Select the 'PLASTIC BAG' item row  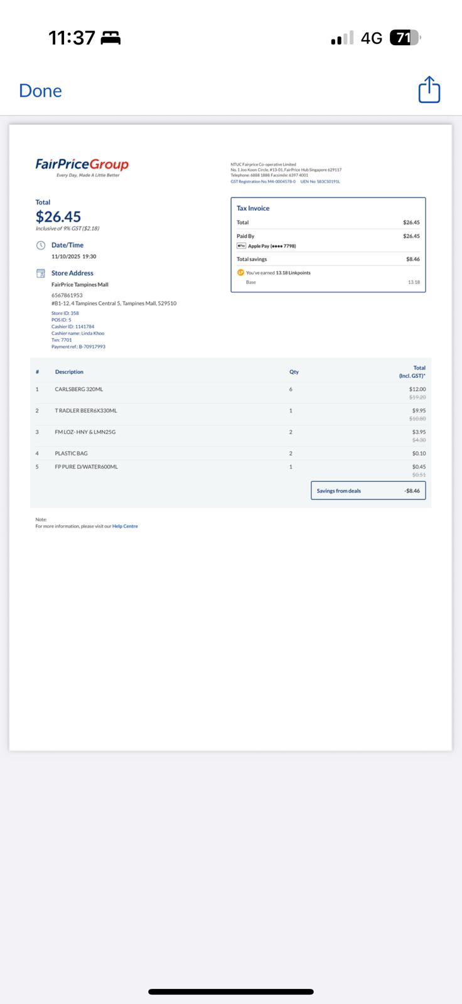[231, 453]
